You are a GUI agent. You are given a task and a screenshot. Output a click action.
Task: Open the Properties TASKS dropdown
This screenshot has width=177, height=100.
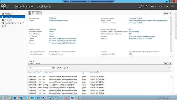pyautogui.click(x=168, y=14)
